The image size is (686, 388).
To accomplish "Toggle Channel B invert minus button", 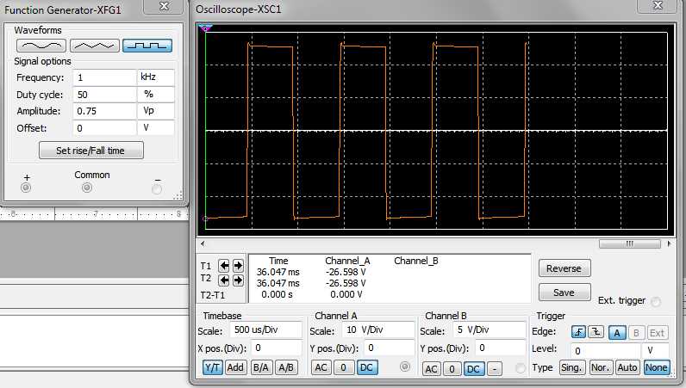I will click(x=495, y=369).
